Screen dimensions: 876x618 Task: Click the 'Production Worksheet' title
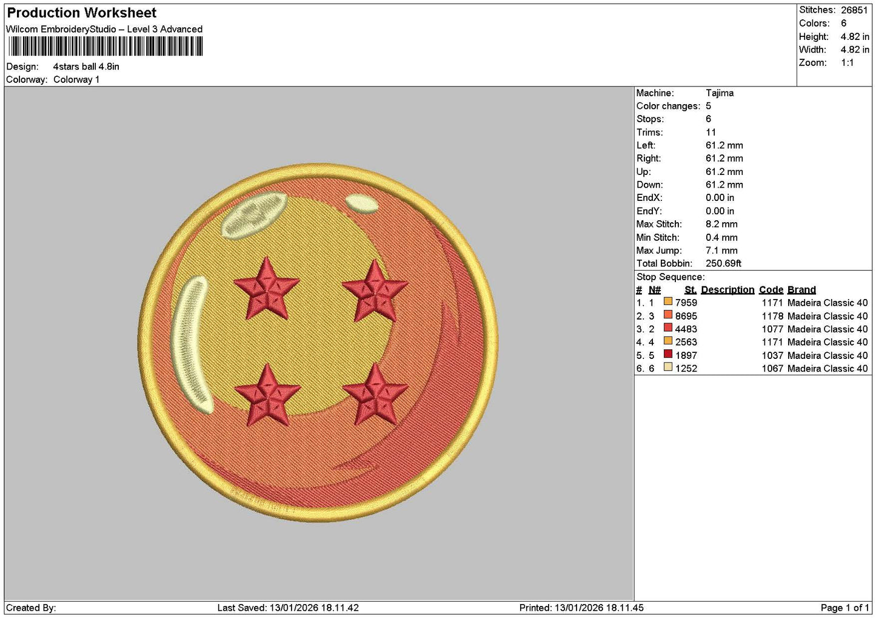[81, 13]
